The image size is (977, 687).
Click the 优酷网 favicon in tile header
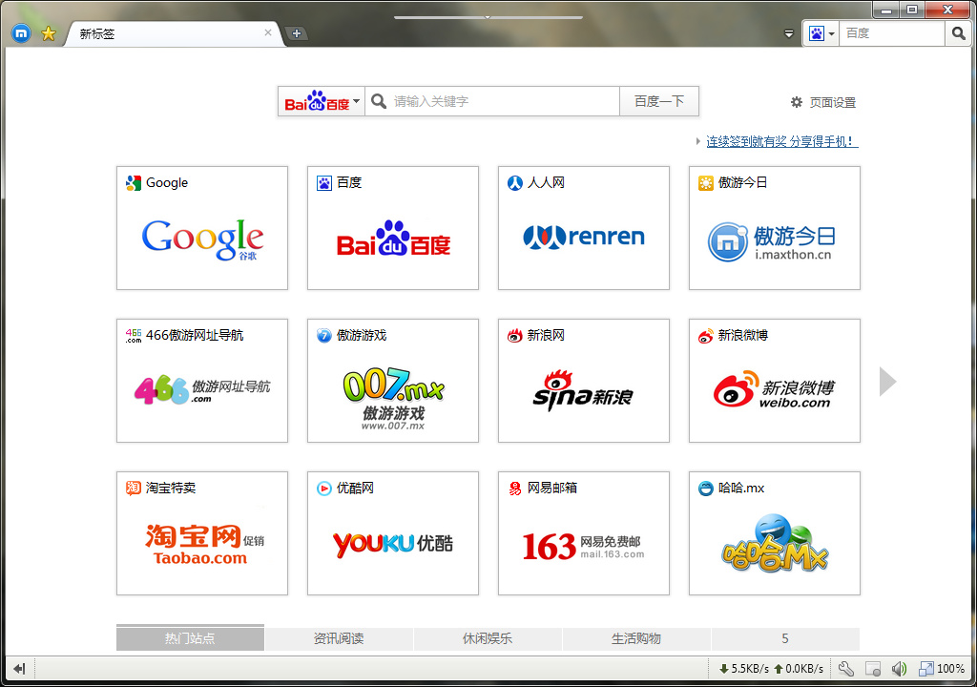click(324, 489)
